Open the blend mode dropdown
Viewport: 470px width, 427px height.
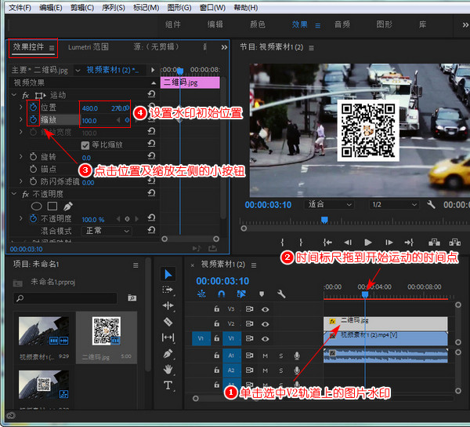pos(107,231)
